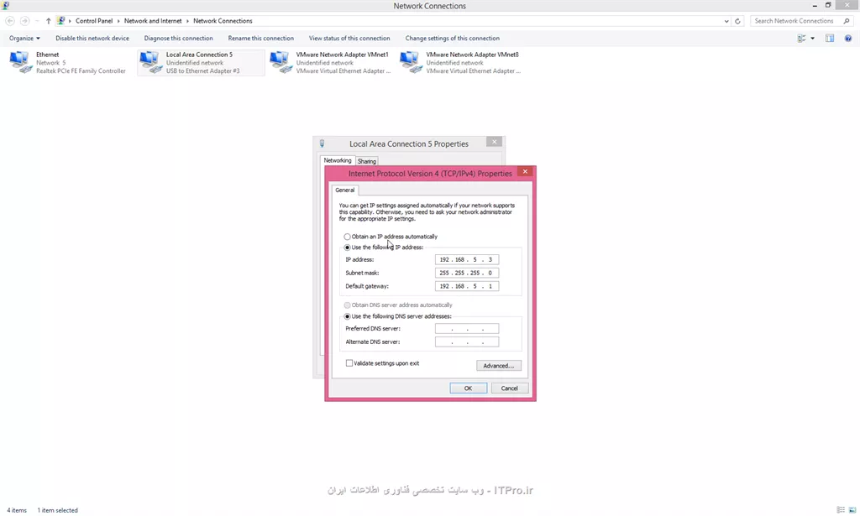860x516 pixels.
Task: Switch to the Sharing tab
Action: (x=367, y=161)
